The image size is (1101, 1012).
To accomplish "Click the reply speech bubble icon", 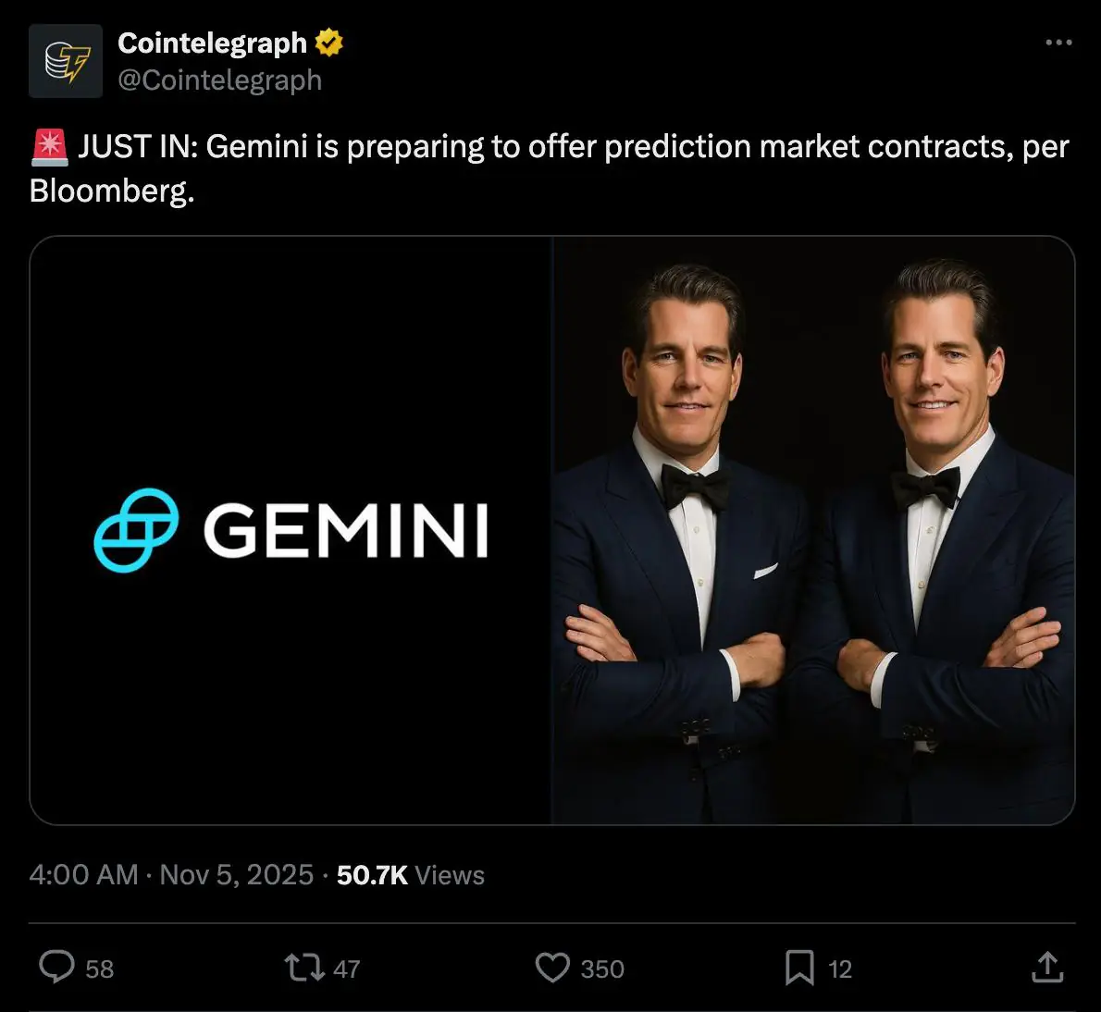I will click(x=56, y=968).
